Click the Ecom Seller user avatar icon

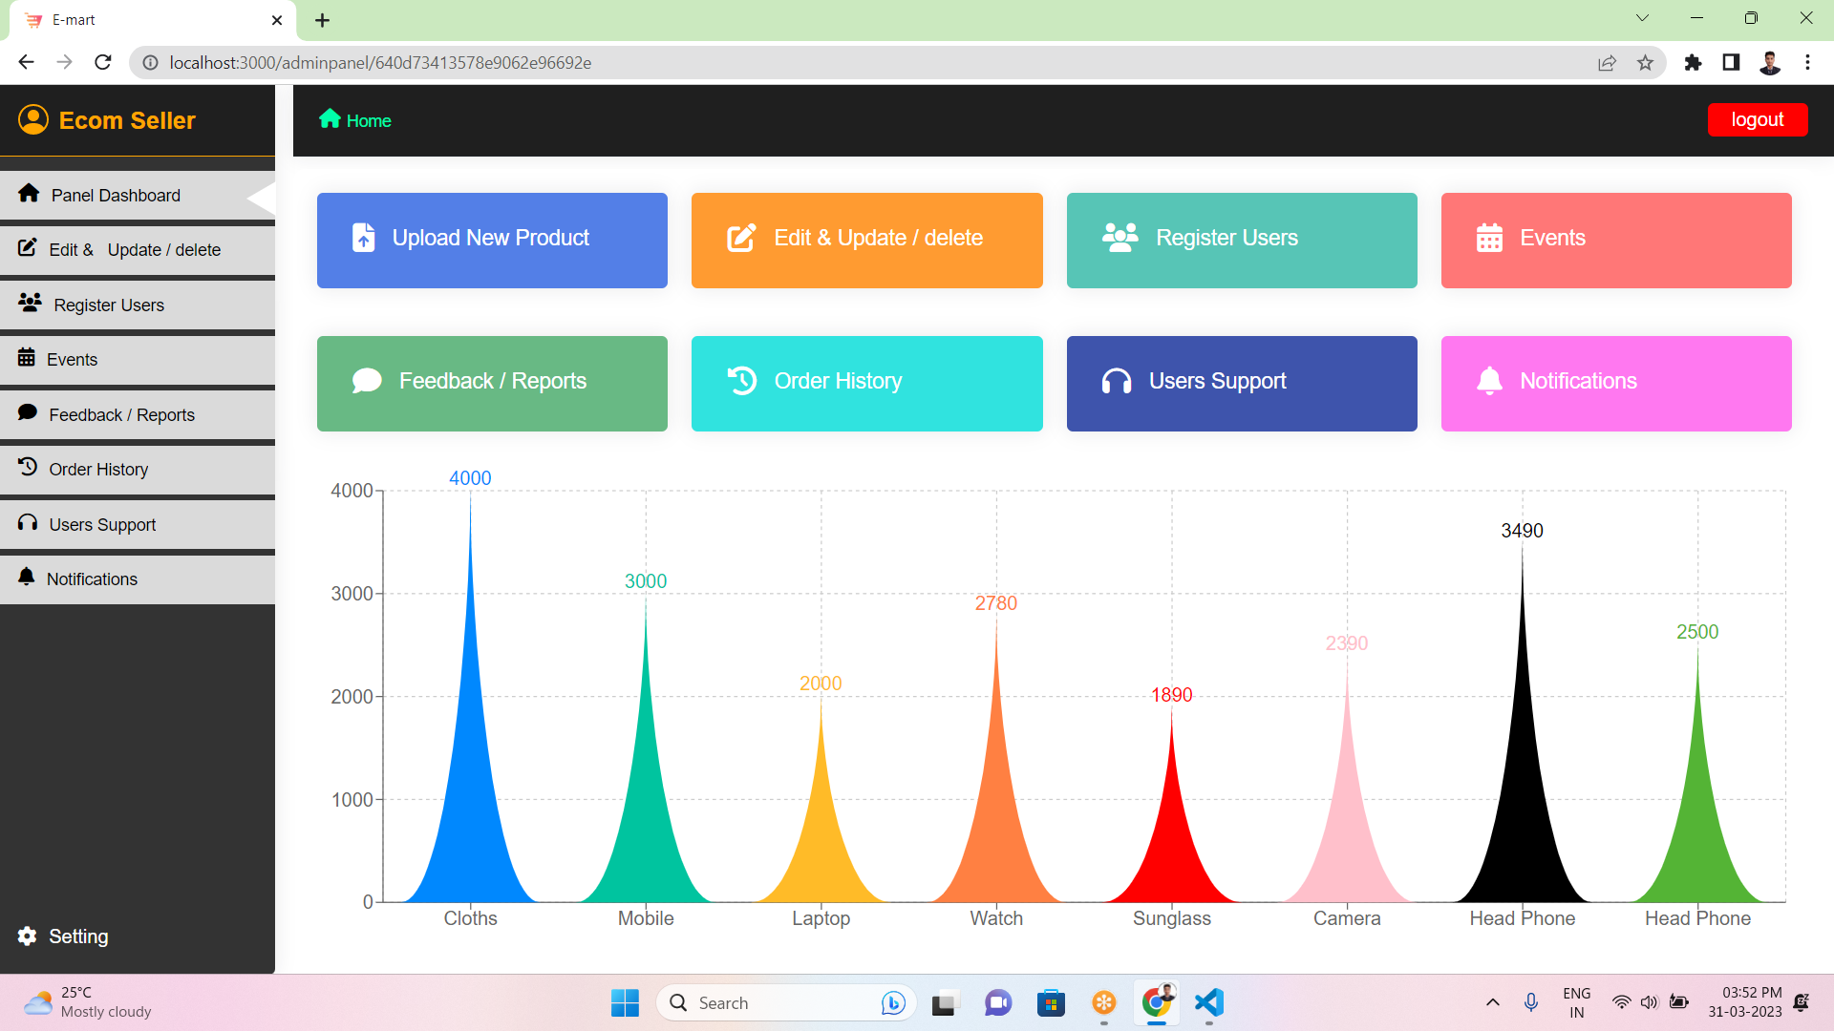pos(33,119)
